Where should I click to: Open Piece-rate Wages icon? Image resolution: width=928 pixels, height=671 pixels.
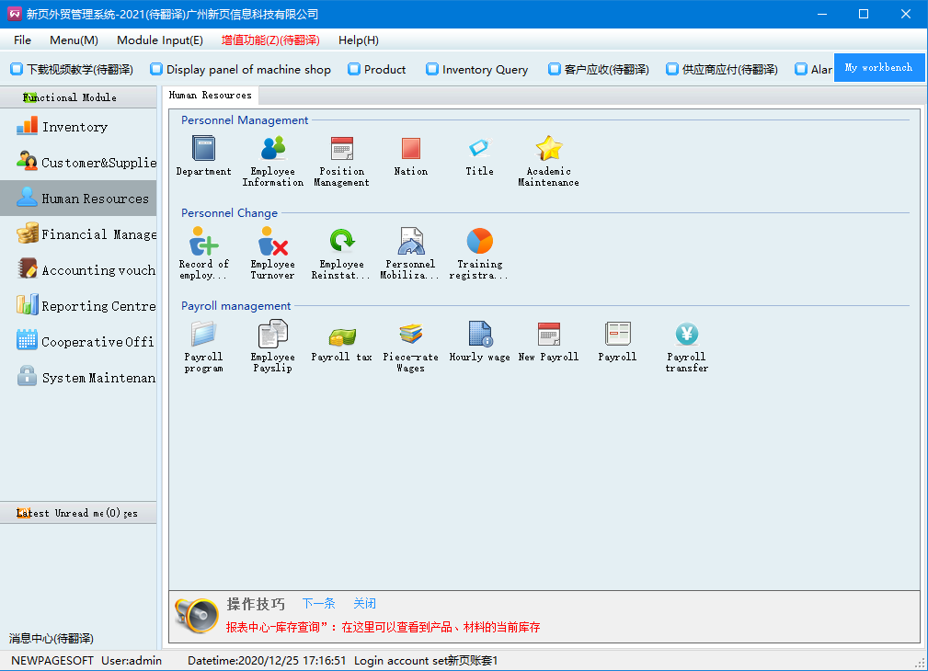[410, 335]
